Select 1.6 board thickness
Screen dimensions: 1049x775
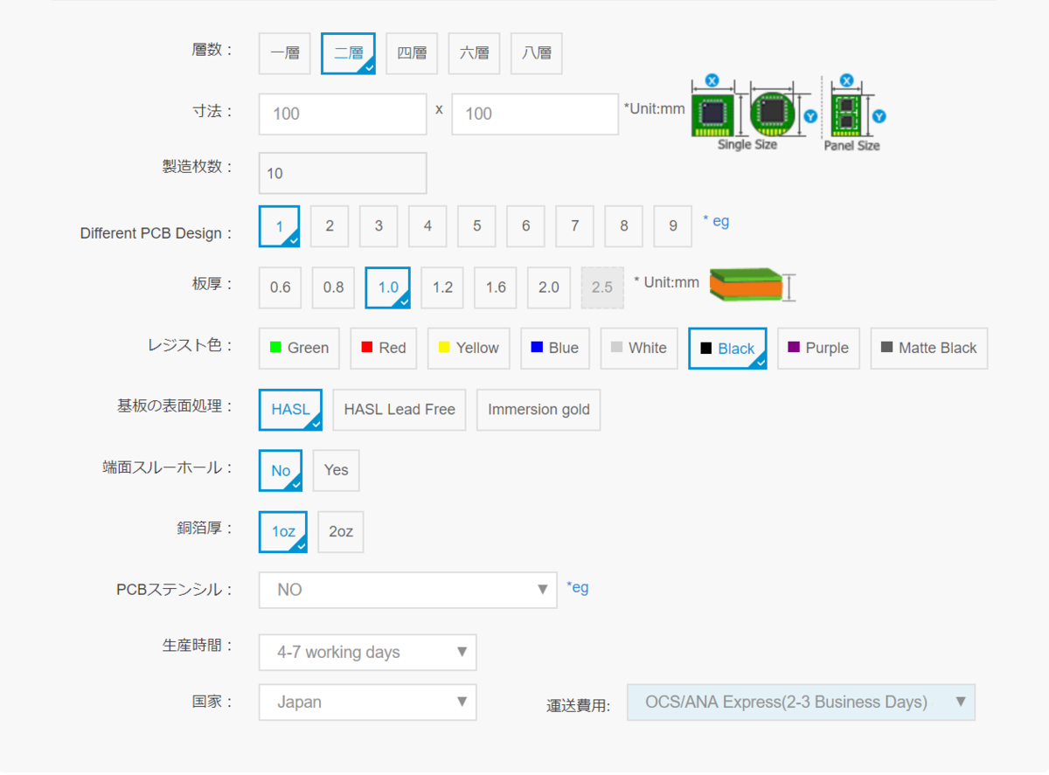pyautogui.click(x=496, y=287)
